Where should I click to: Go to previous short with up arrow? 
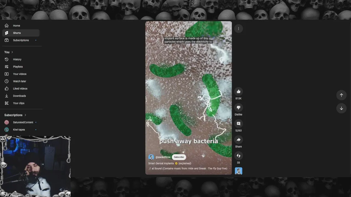(341, 95)
